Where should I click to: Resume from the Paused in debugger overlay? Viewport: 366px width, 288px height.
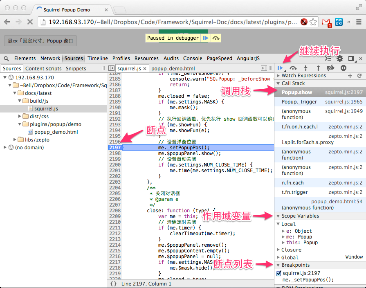click(206, 38)
